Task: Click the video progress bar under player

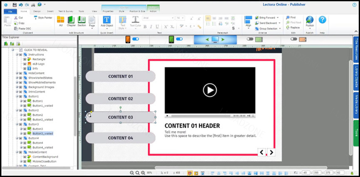Action: (x=201, y=116)
